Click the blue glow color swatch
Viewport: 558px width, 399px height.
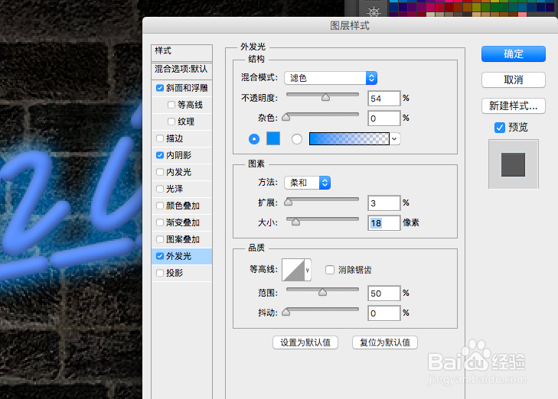(x=273, y=138)
